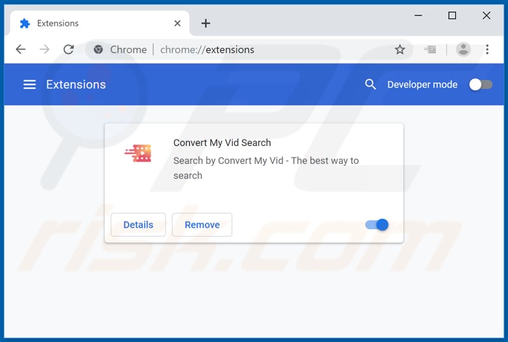508x342 pixels.
Task: Click the Convert My Vid Search title
Action: click(222, 143)
